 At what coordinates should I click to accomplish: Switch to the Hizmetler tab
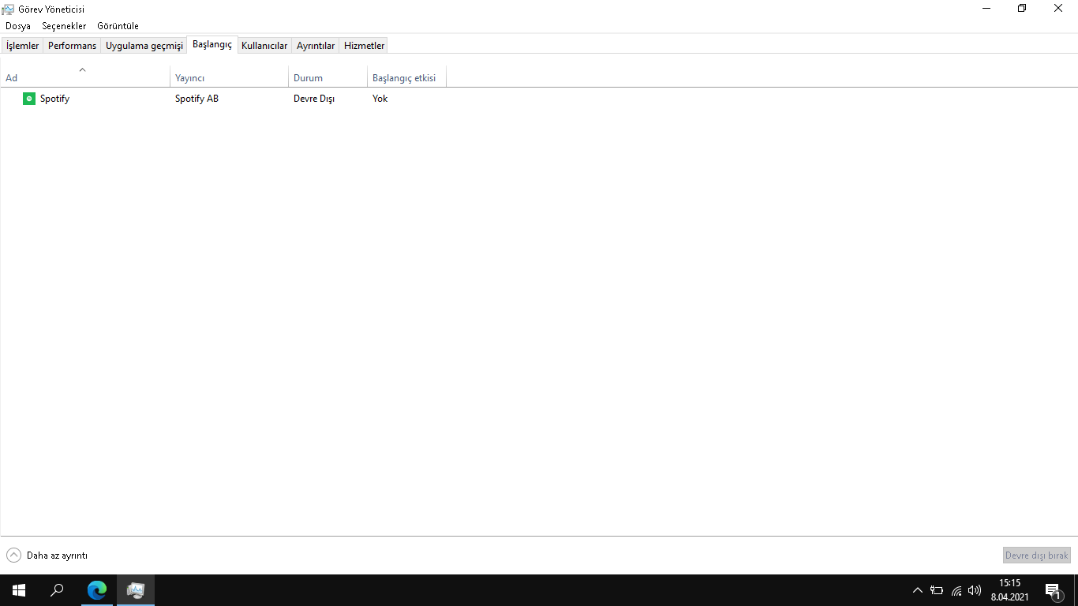(364, 46)
